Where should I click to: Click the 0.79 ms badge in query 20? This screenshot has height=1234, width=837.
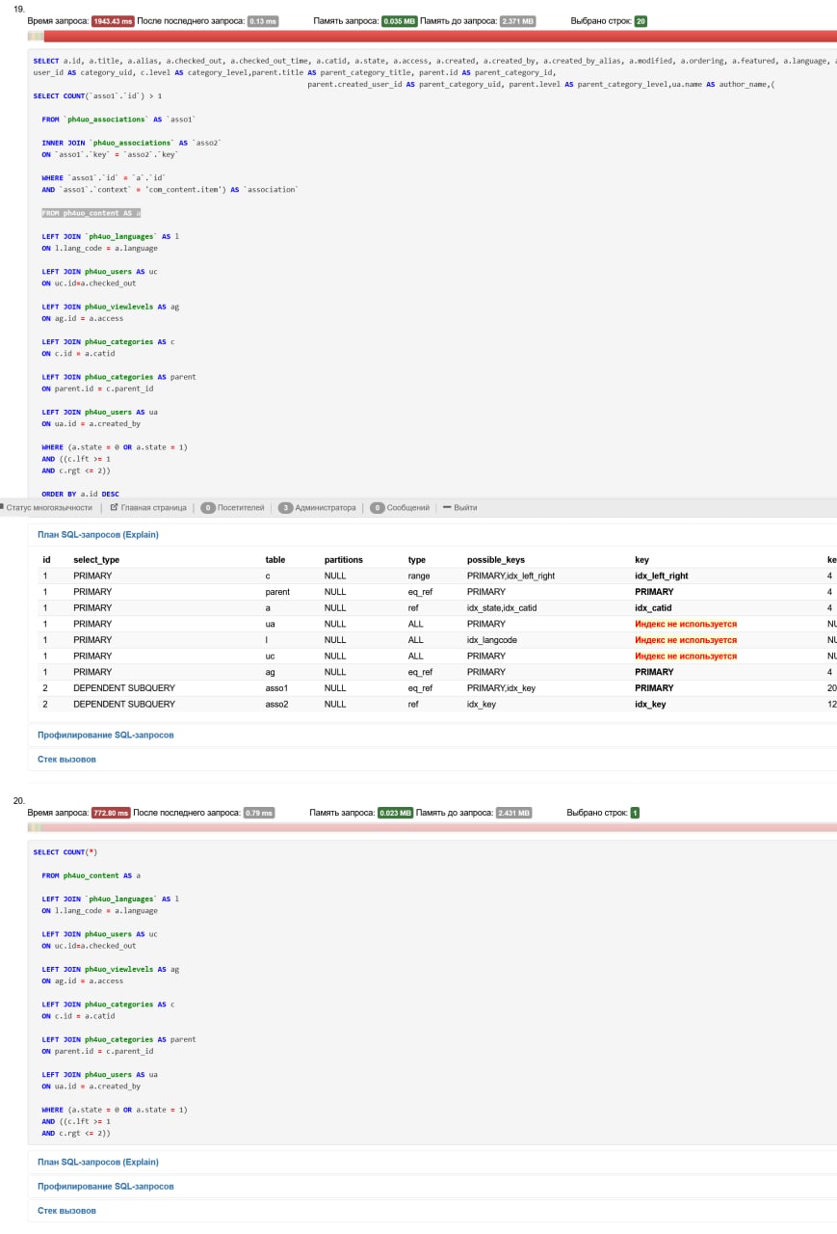click(259, 813)
